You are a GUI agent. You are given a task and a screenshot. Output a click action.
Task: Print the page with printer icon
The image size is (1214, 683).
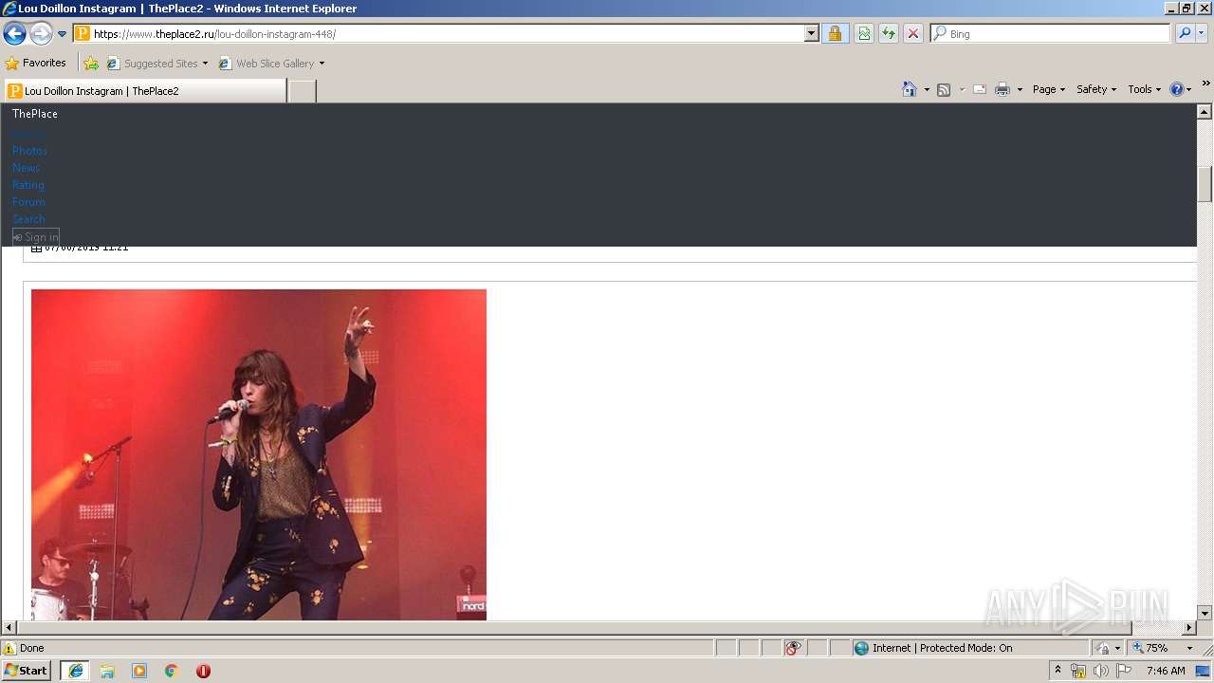click(1002, 89)
